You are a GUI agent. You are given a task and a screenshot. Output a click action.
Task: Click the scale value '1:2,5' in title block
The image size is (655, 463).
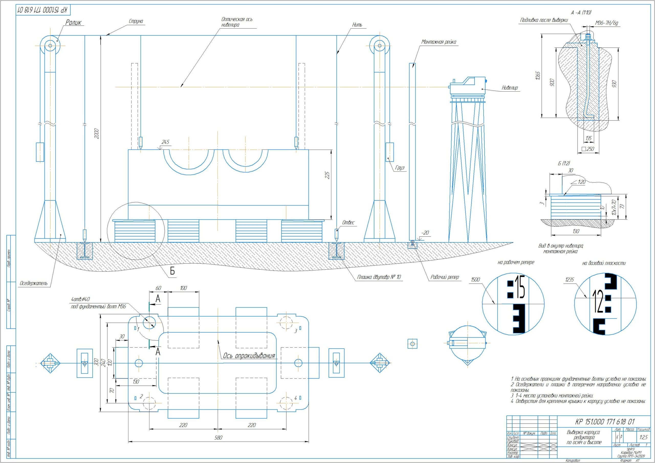(643, 437)
